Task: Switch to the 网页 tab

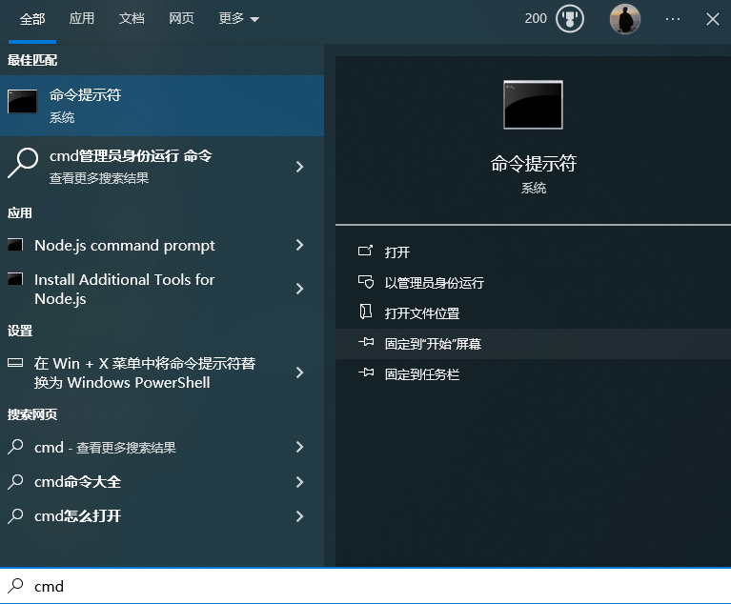Action: click(x=181, y=19)
